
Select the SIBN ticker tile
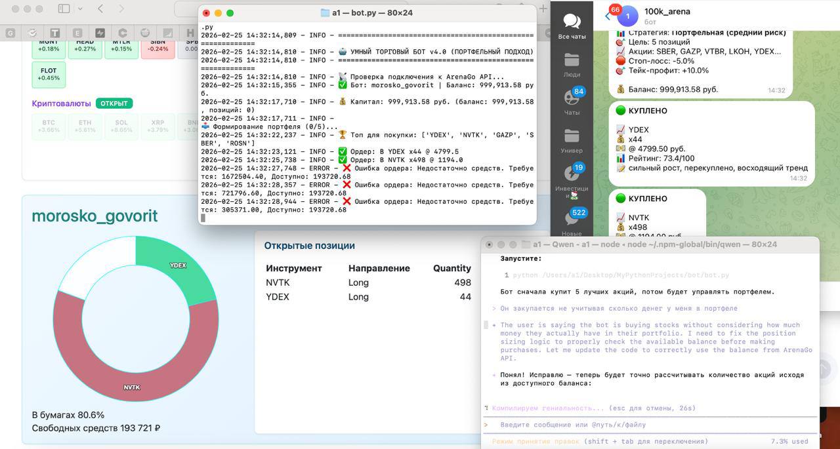coord(157,46)
